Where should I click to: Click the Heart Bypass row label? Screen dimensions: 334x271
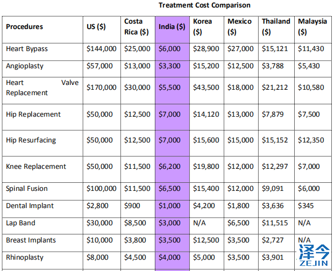[x=27, y=49]
